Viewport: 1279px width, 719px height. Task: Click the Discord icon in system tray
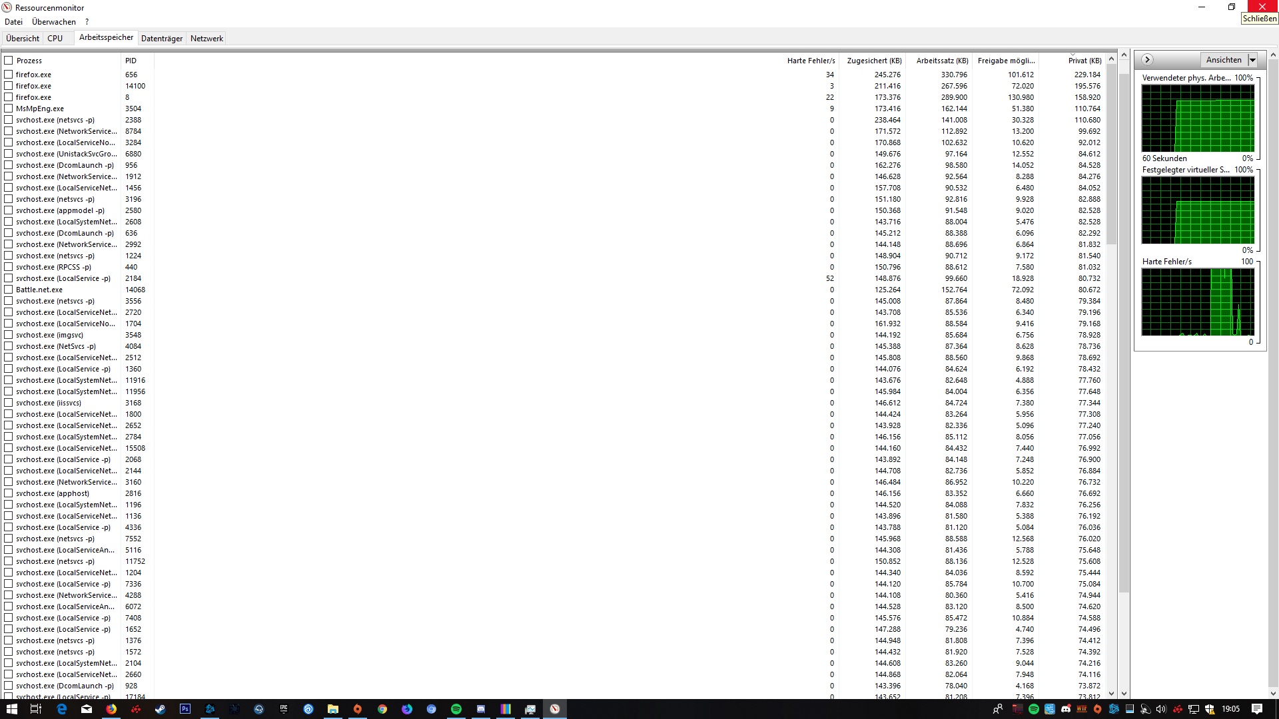[x=1066, y=709]
